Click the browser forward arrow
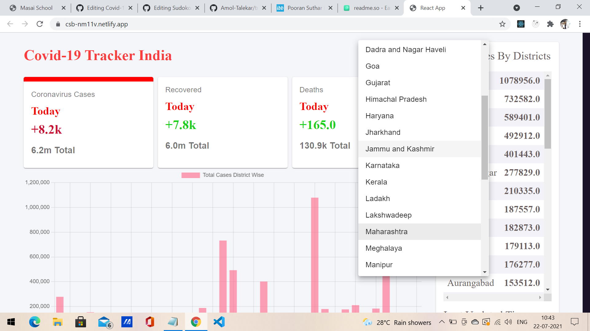590x331 pixels. pyautogui.click(x=25, y=24)
